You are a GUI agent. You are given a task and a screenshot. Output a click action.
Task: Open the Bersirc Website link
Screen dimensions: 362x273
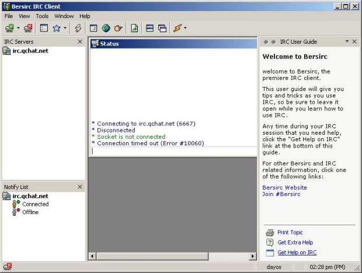(284, 187)
